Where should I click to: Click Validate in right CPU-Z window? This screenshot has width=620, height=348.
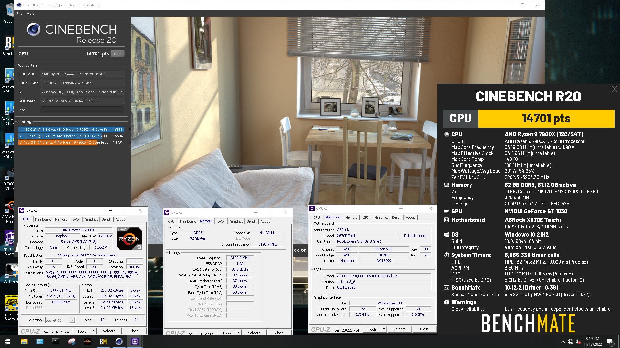pyautogui.click(x=399, y=329)
